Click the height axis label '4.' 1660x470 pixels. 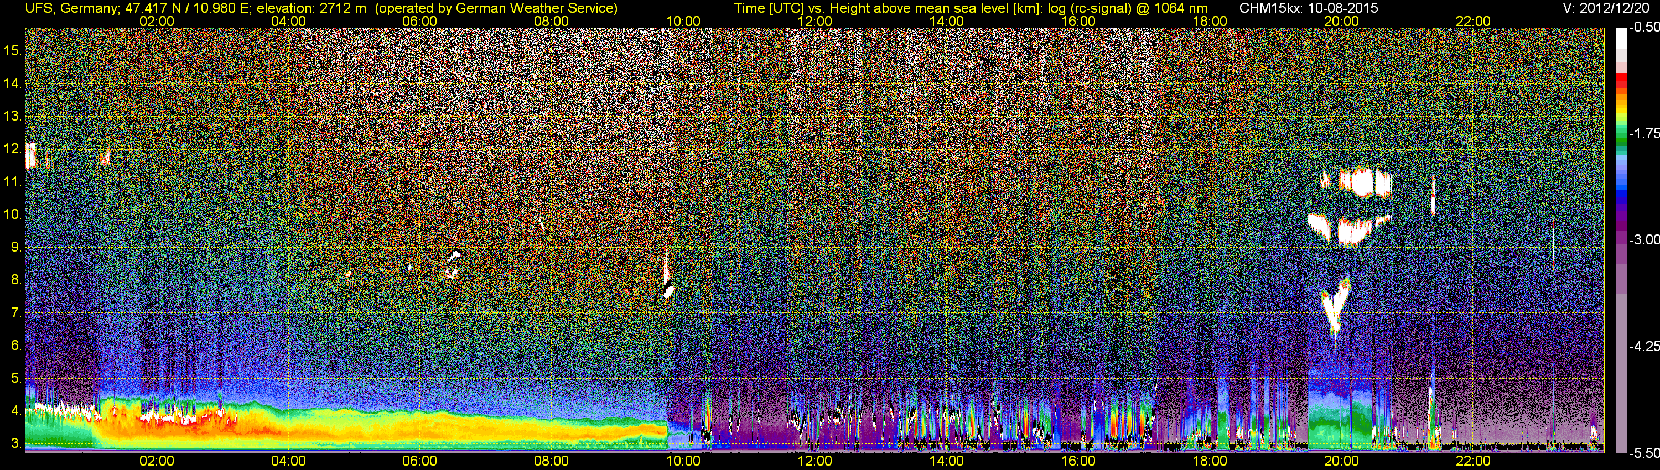(16, 411)
